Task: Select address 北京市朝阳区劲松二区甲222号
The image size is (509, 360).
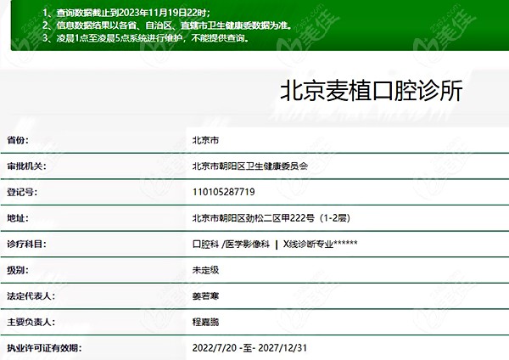Action: tap(271, 218)
